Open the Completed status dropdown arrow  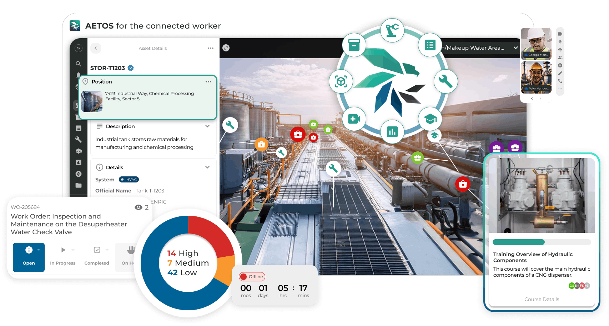(107, 250)
